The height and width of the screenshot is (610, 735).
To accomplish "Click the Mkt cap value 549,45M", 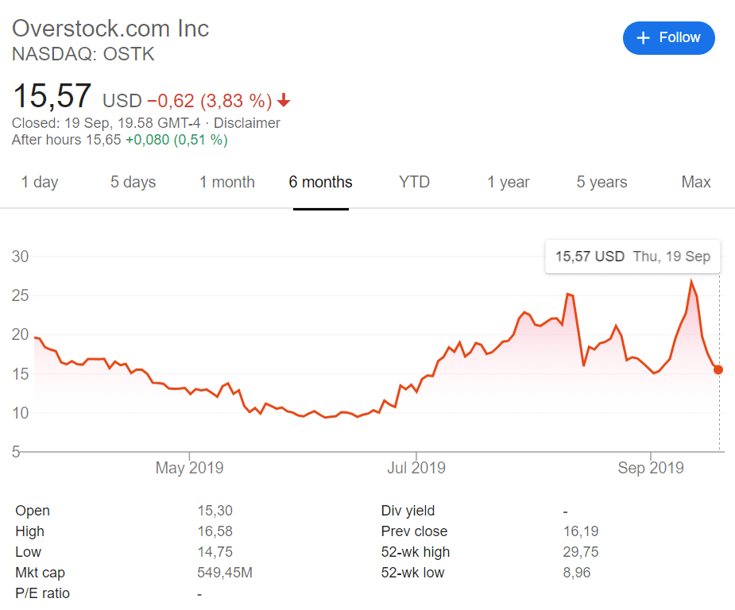I will [225, 573].
